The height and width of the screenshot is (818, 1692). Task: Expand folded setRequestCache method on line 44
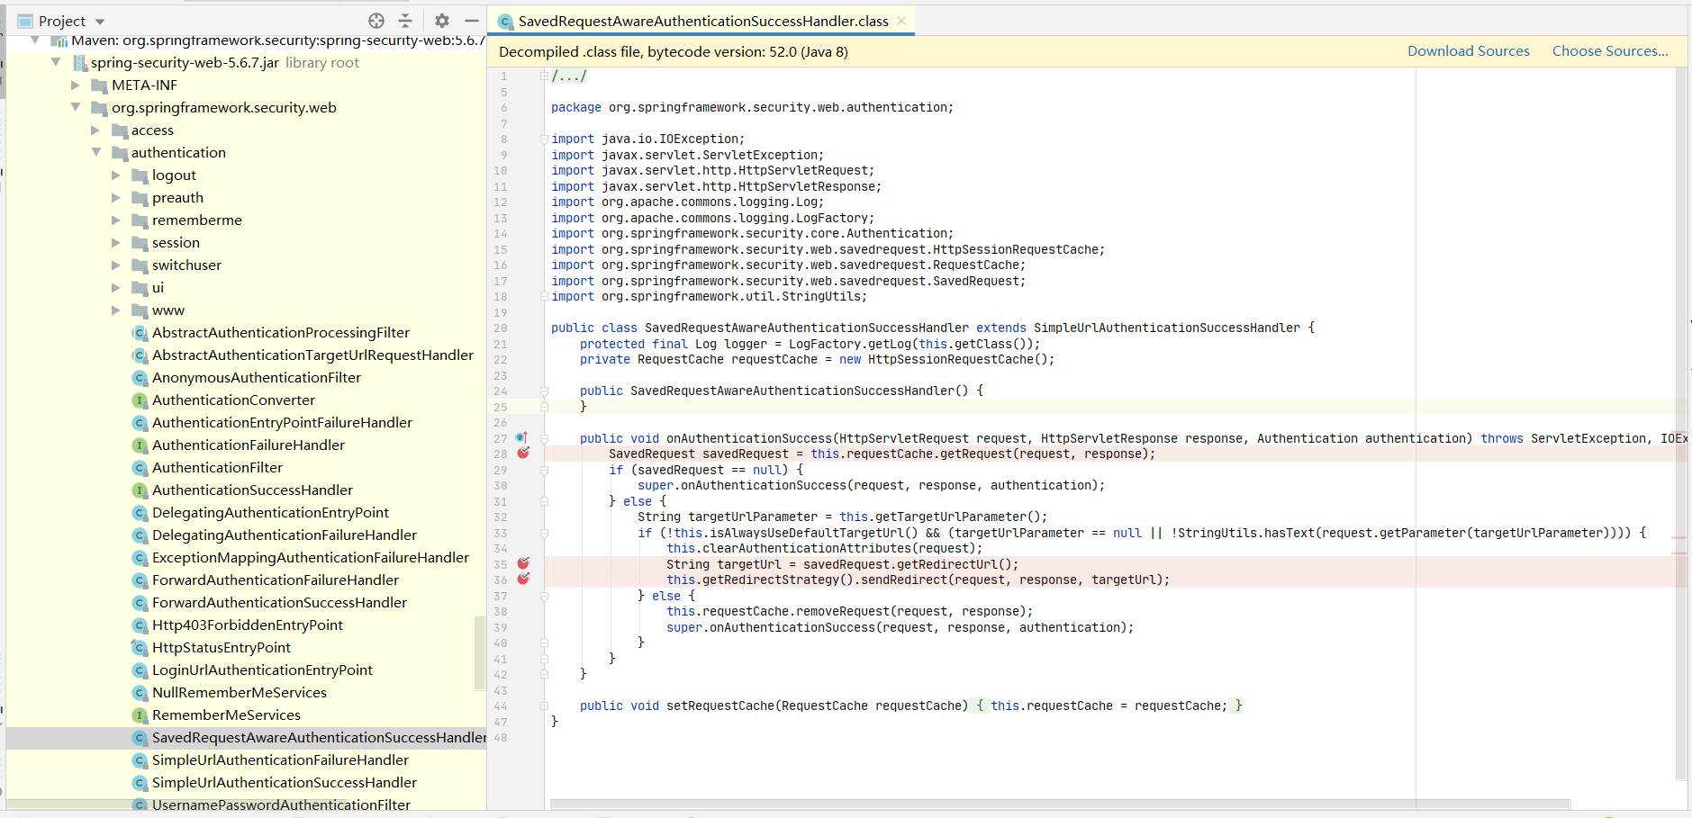pyautogui.click(x=544, y=706)
